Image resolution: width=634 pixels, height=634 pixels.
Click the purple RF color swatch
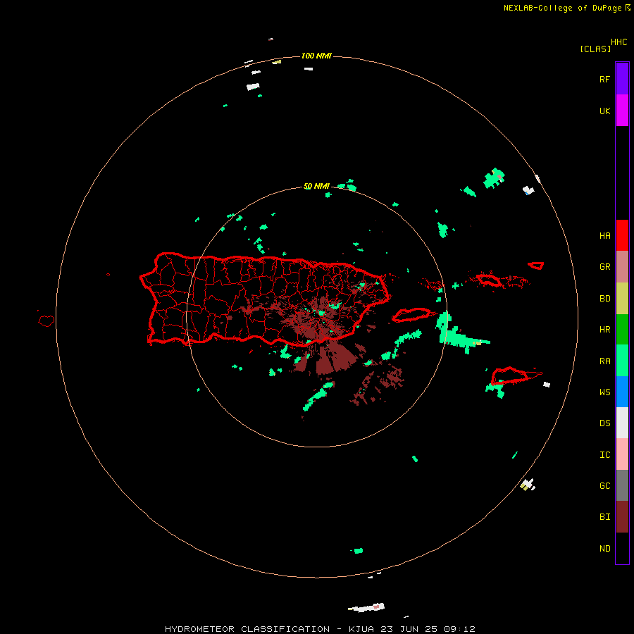coord(622,78)
